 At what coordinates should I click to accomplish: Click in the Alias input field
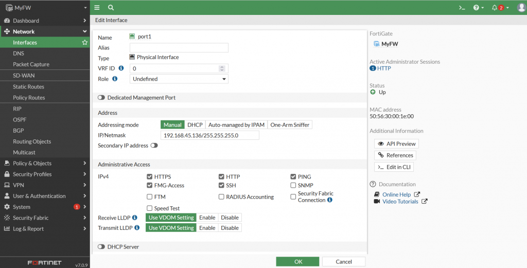(x=179, y=48)
